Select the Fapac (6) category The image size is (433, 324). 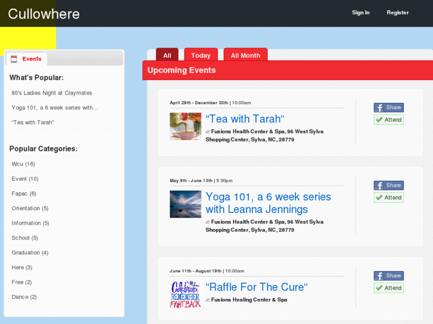(x=24, y=194)
